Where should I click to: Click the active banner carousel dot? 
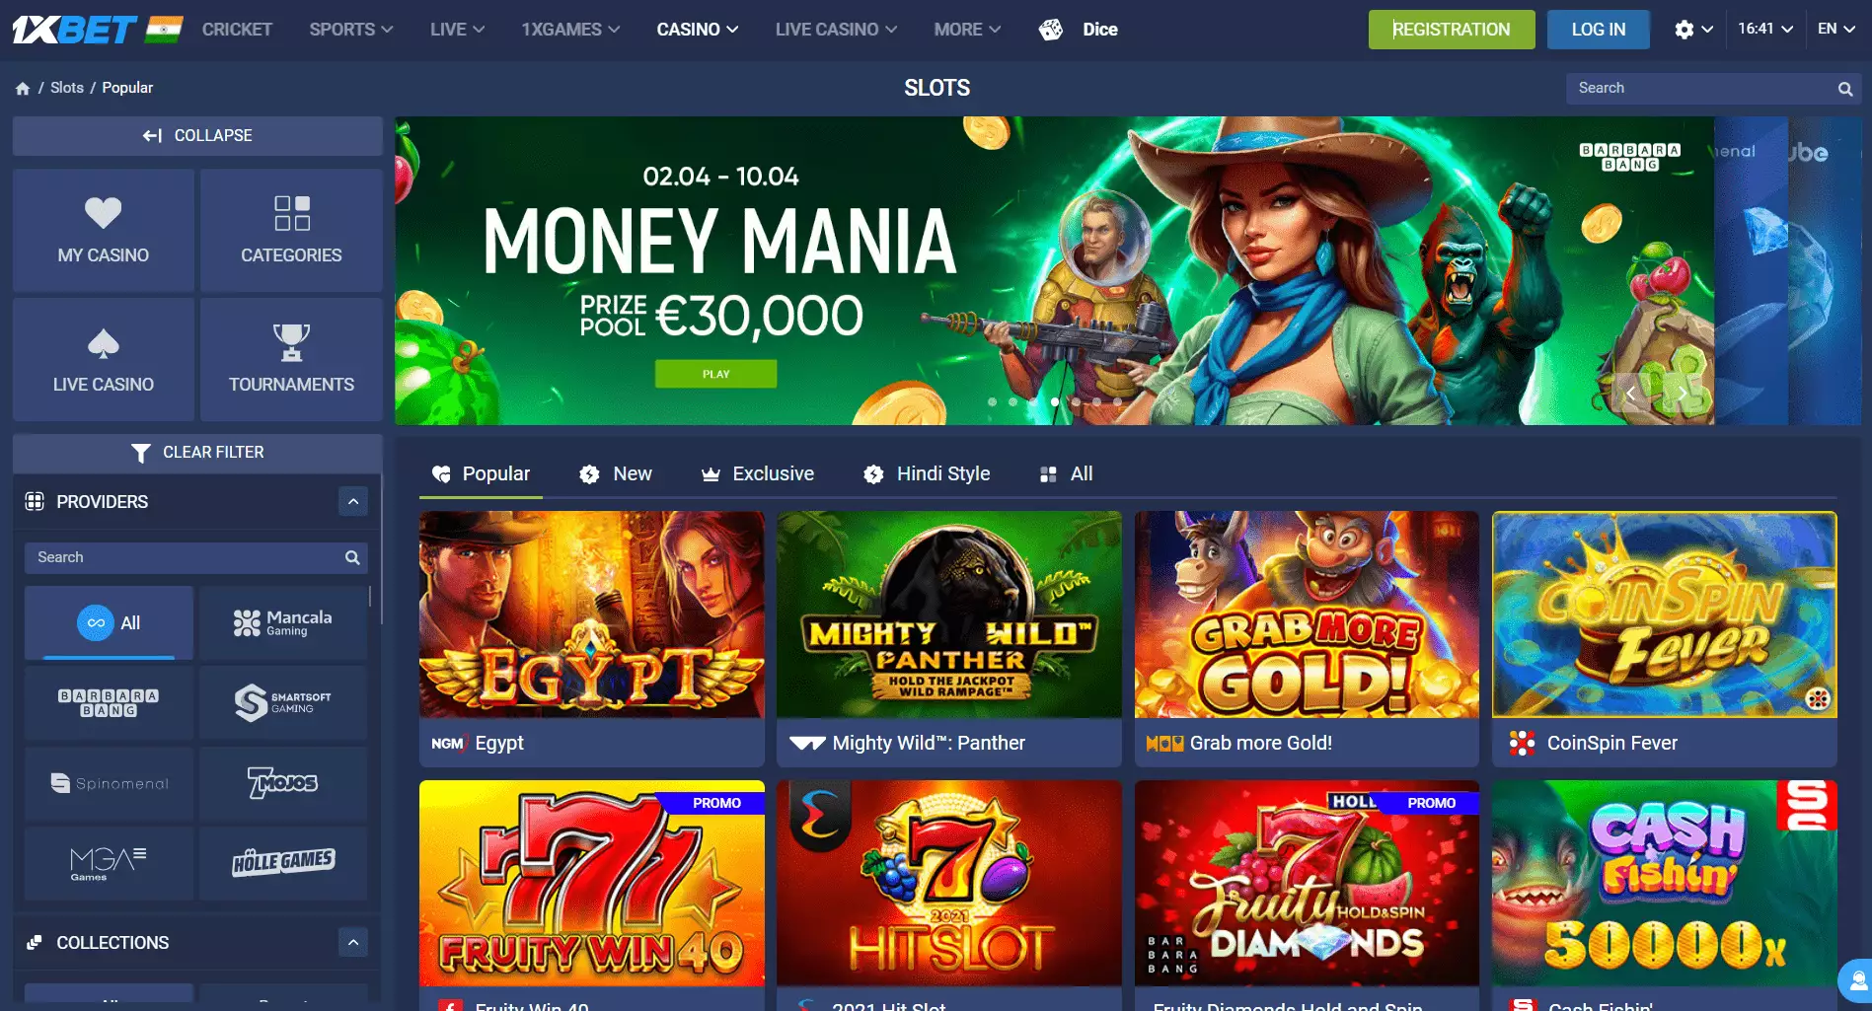pos(1055,401)
